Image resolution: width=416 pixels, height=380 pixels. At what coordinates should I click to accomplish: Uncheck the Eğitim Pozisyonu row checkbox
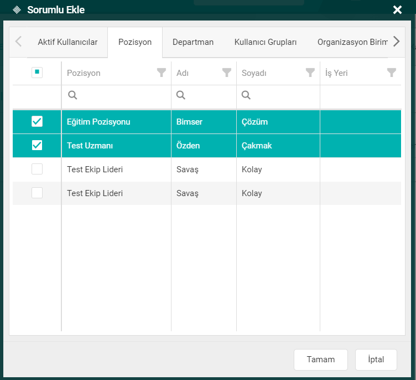[37, 121]
